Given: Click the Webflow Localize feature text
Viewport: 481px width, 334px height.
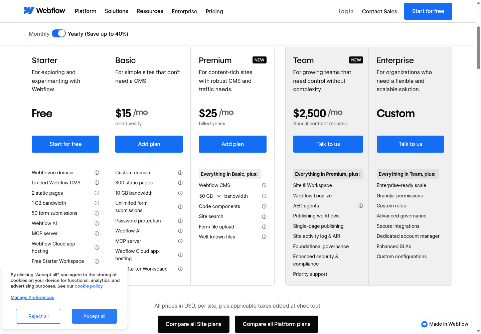Looking at the screenshot, I should point(312,196).
